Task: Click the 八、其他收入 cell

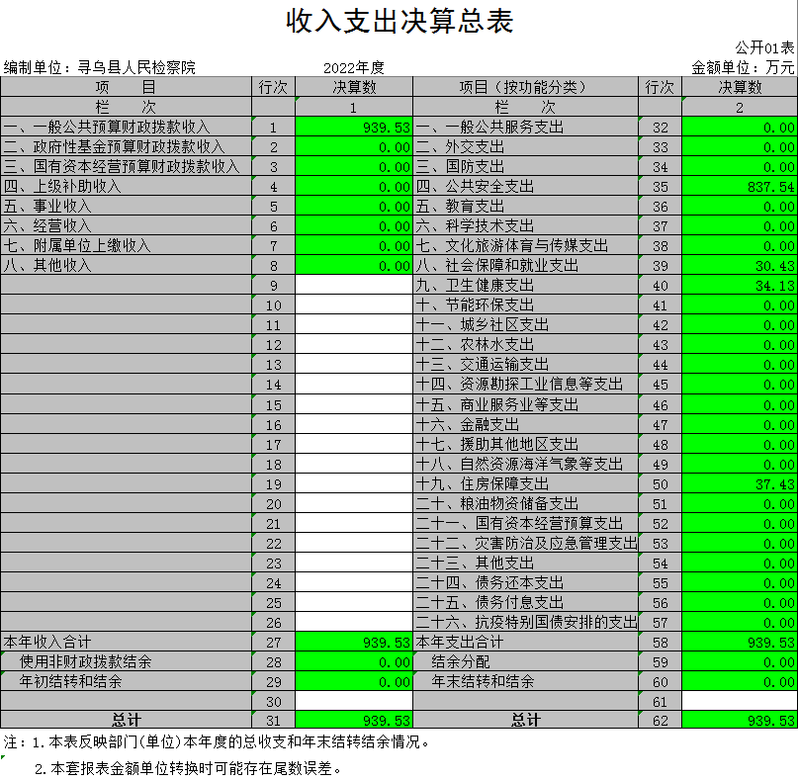Action: [x=127, y=266]
